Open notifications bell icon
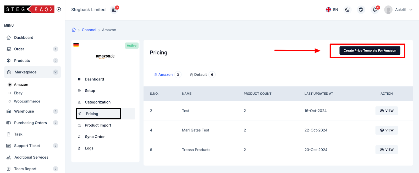The width and height of the screenshot is (419, 173). (x=375, y=10)
